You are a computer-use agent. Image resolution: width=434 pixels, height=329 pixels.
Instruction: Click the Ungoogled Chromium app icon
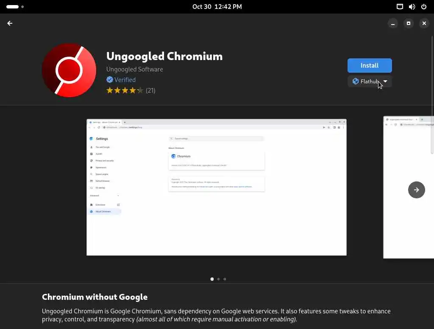tap(69, 70)
